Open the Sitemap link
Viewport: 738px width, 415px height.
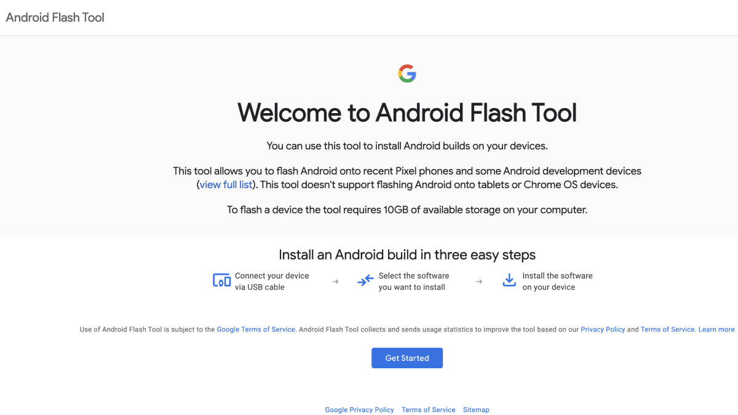point(476,409)
